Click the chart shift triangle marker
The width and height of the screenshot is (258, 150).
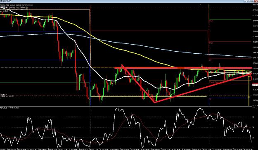(201, 4)
